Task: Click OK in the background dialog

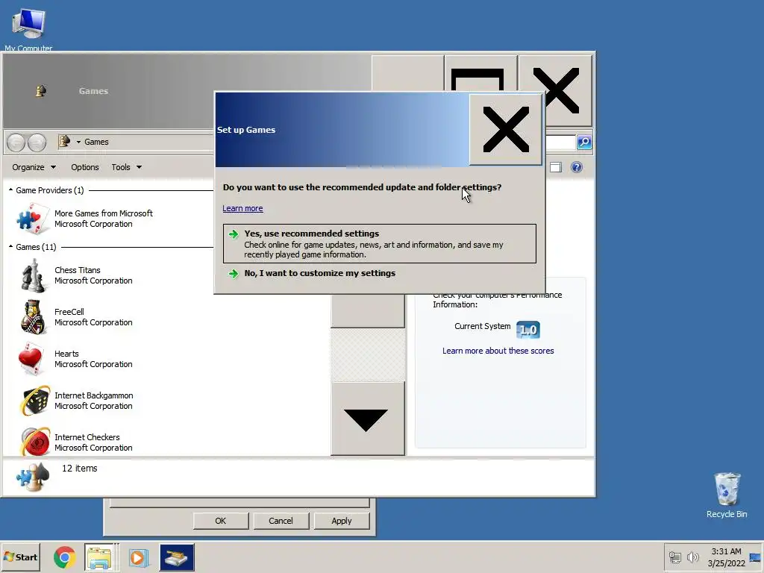Action: coord(221,521)
